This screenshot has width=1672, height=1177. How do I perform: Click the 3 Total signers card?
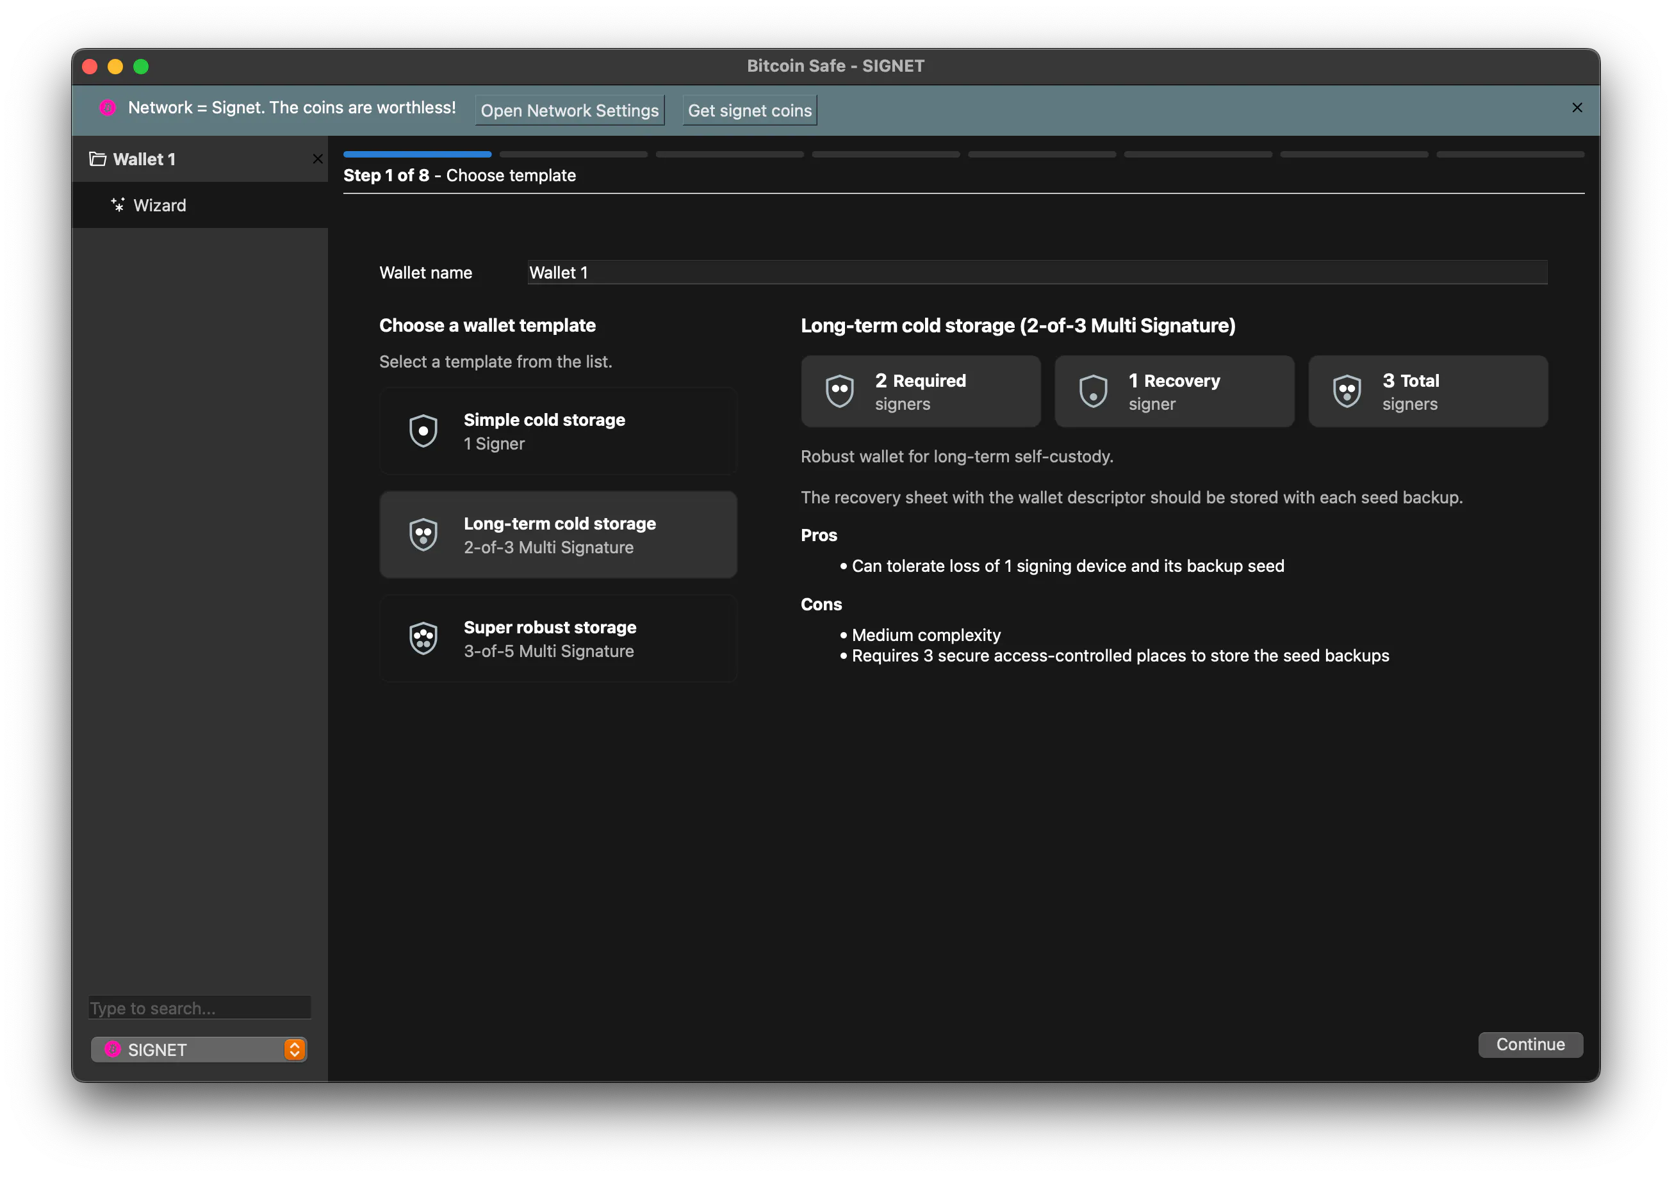click(1428, 391)
